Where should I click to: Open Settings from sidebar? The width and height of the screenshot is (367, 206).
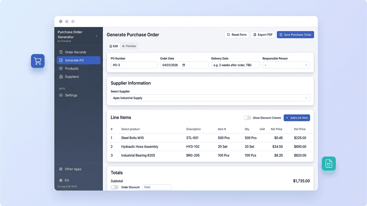(x=79, y=95)
